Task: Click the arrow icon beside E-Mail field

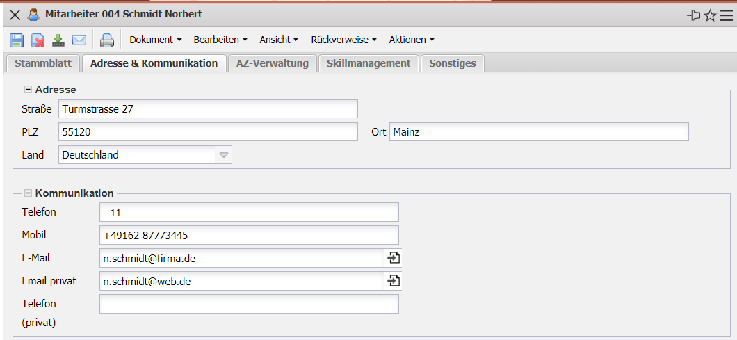Action: click(394, 258)
